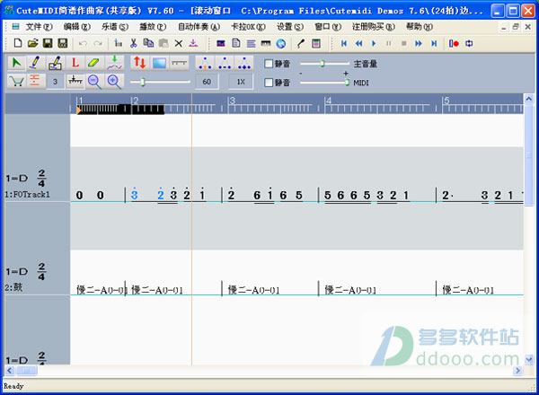Click the microphone icon
The width and height of the screenshot is (539, 395).
[301, 43]
